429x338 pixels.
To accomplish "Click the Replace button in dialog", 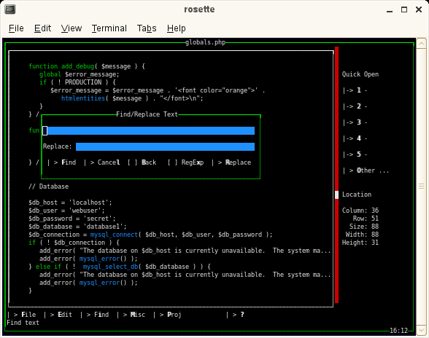I will pos(231,162).
